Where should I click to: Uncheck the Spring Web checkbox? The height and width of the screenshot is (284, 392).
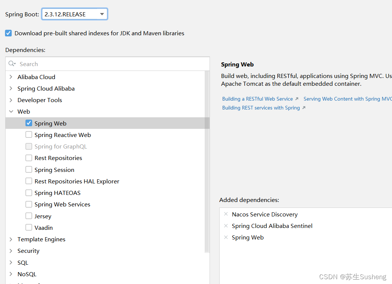coord(29,123)
